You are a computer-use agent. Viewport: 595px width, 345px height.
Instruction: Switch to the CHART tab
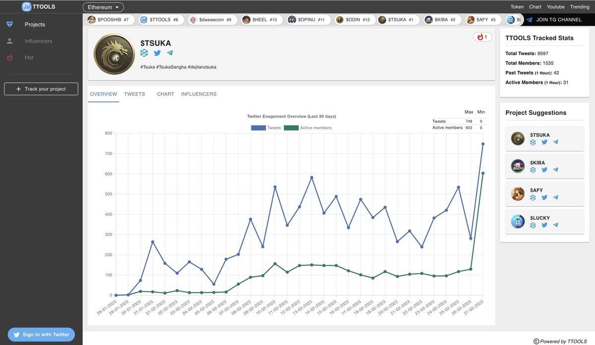pyautogui.click(x=165, y=94)
